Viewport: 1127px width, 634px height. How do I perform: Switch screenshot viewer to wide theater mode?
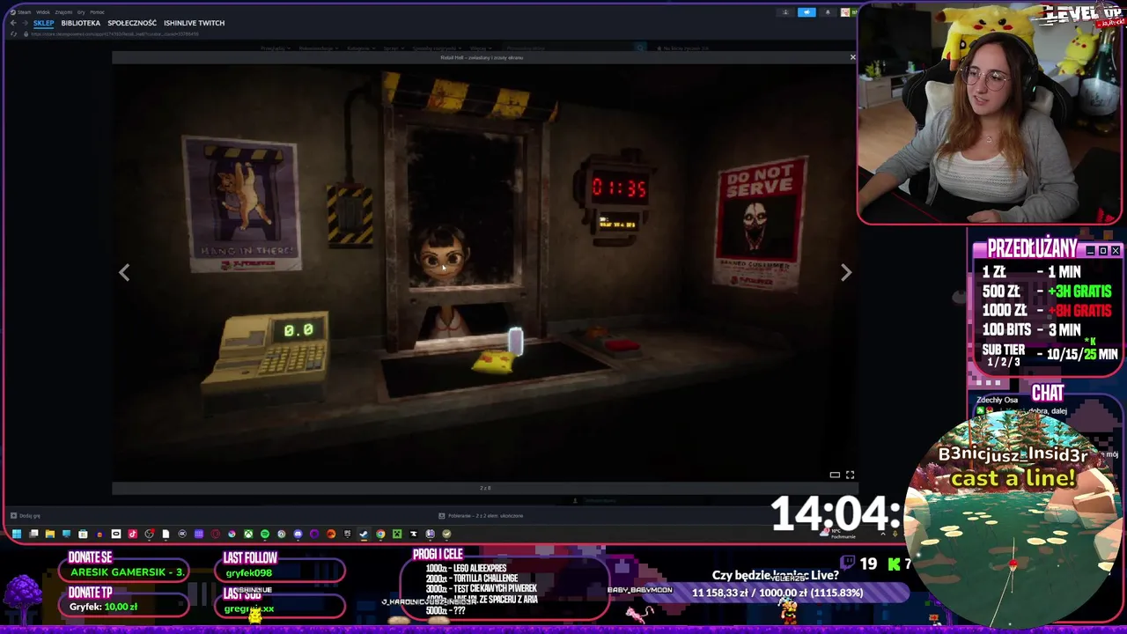[835, 475]
